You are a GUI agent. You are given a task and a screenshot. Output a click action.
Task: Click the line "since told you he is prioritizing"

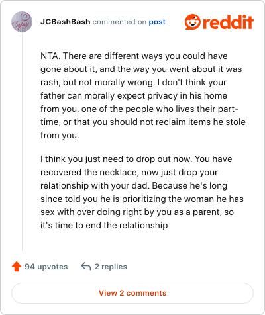142,199
